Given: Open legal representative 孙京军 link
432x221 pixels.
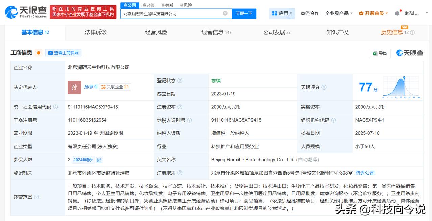Looking at the screenshot, I should pos(91,87).
